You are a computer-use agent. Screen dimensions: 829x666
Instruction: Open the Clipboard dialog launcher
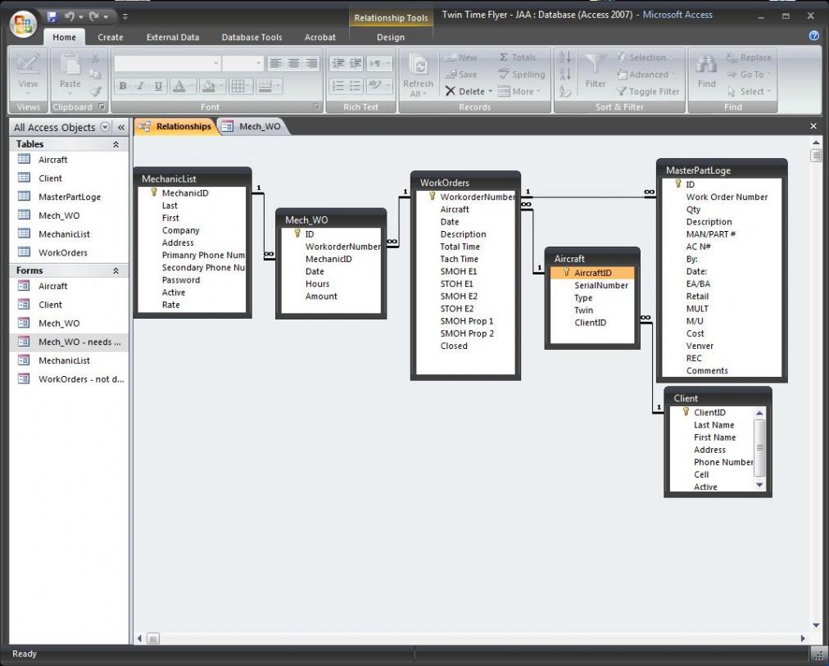[x=102, y=106]
